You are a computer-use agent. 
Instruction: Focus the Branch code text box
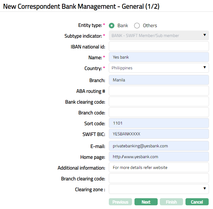point(159,112)
